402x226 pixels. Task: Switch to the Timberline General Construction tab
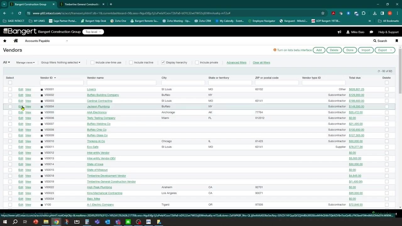tap(82, 4)
